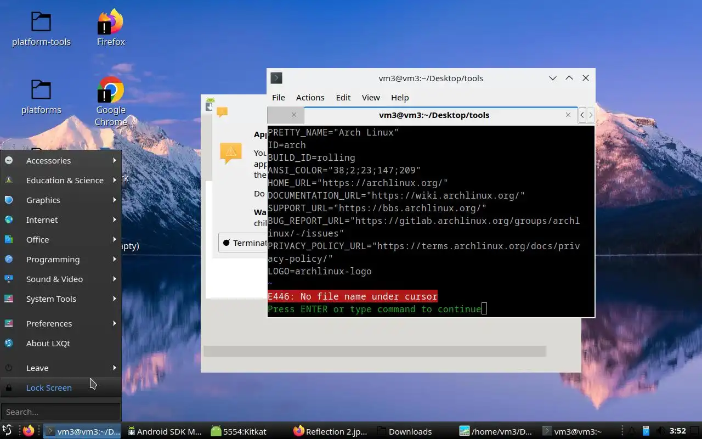
Task: Expand the Internet submenu arrow
Action: [115, 219]
